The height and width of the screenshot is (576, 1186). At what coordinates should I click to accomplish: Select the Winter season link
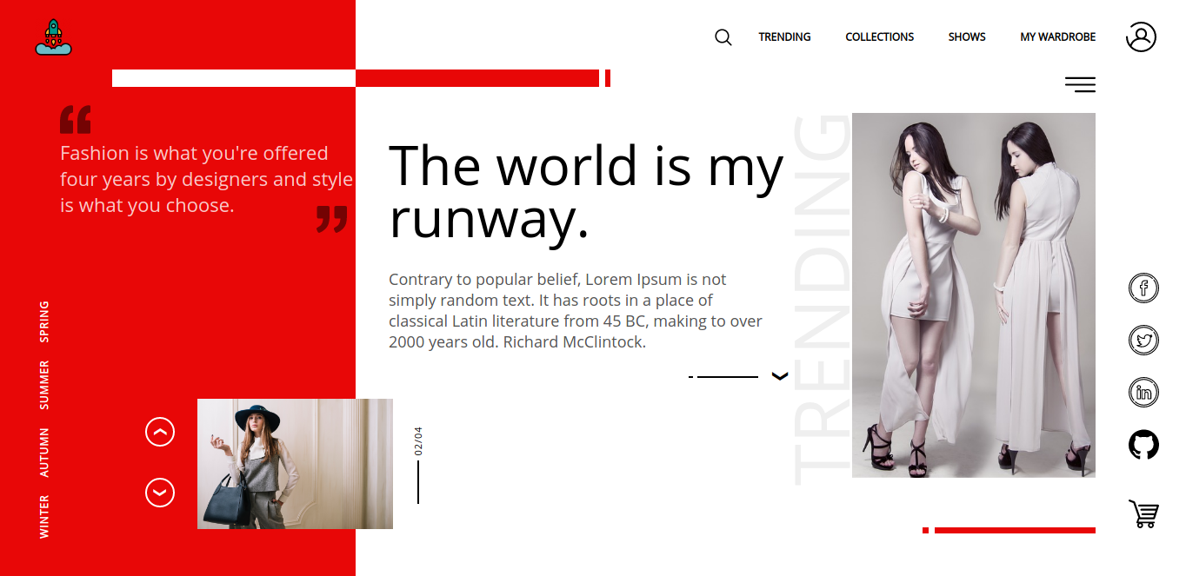click(x=44, y=517)
